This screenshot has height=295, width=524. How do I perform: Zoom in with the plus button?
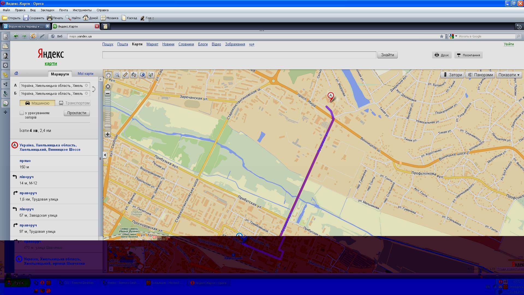(x=108, y=134)
